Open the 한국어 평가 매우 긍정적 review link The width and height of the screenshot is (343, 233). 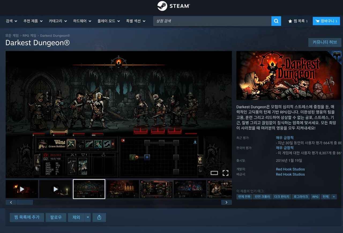tap(285, 148)
